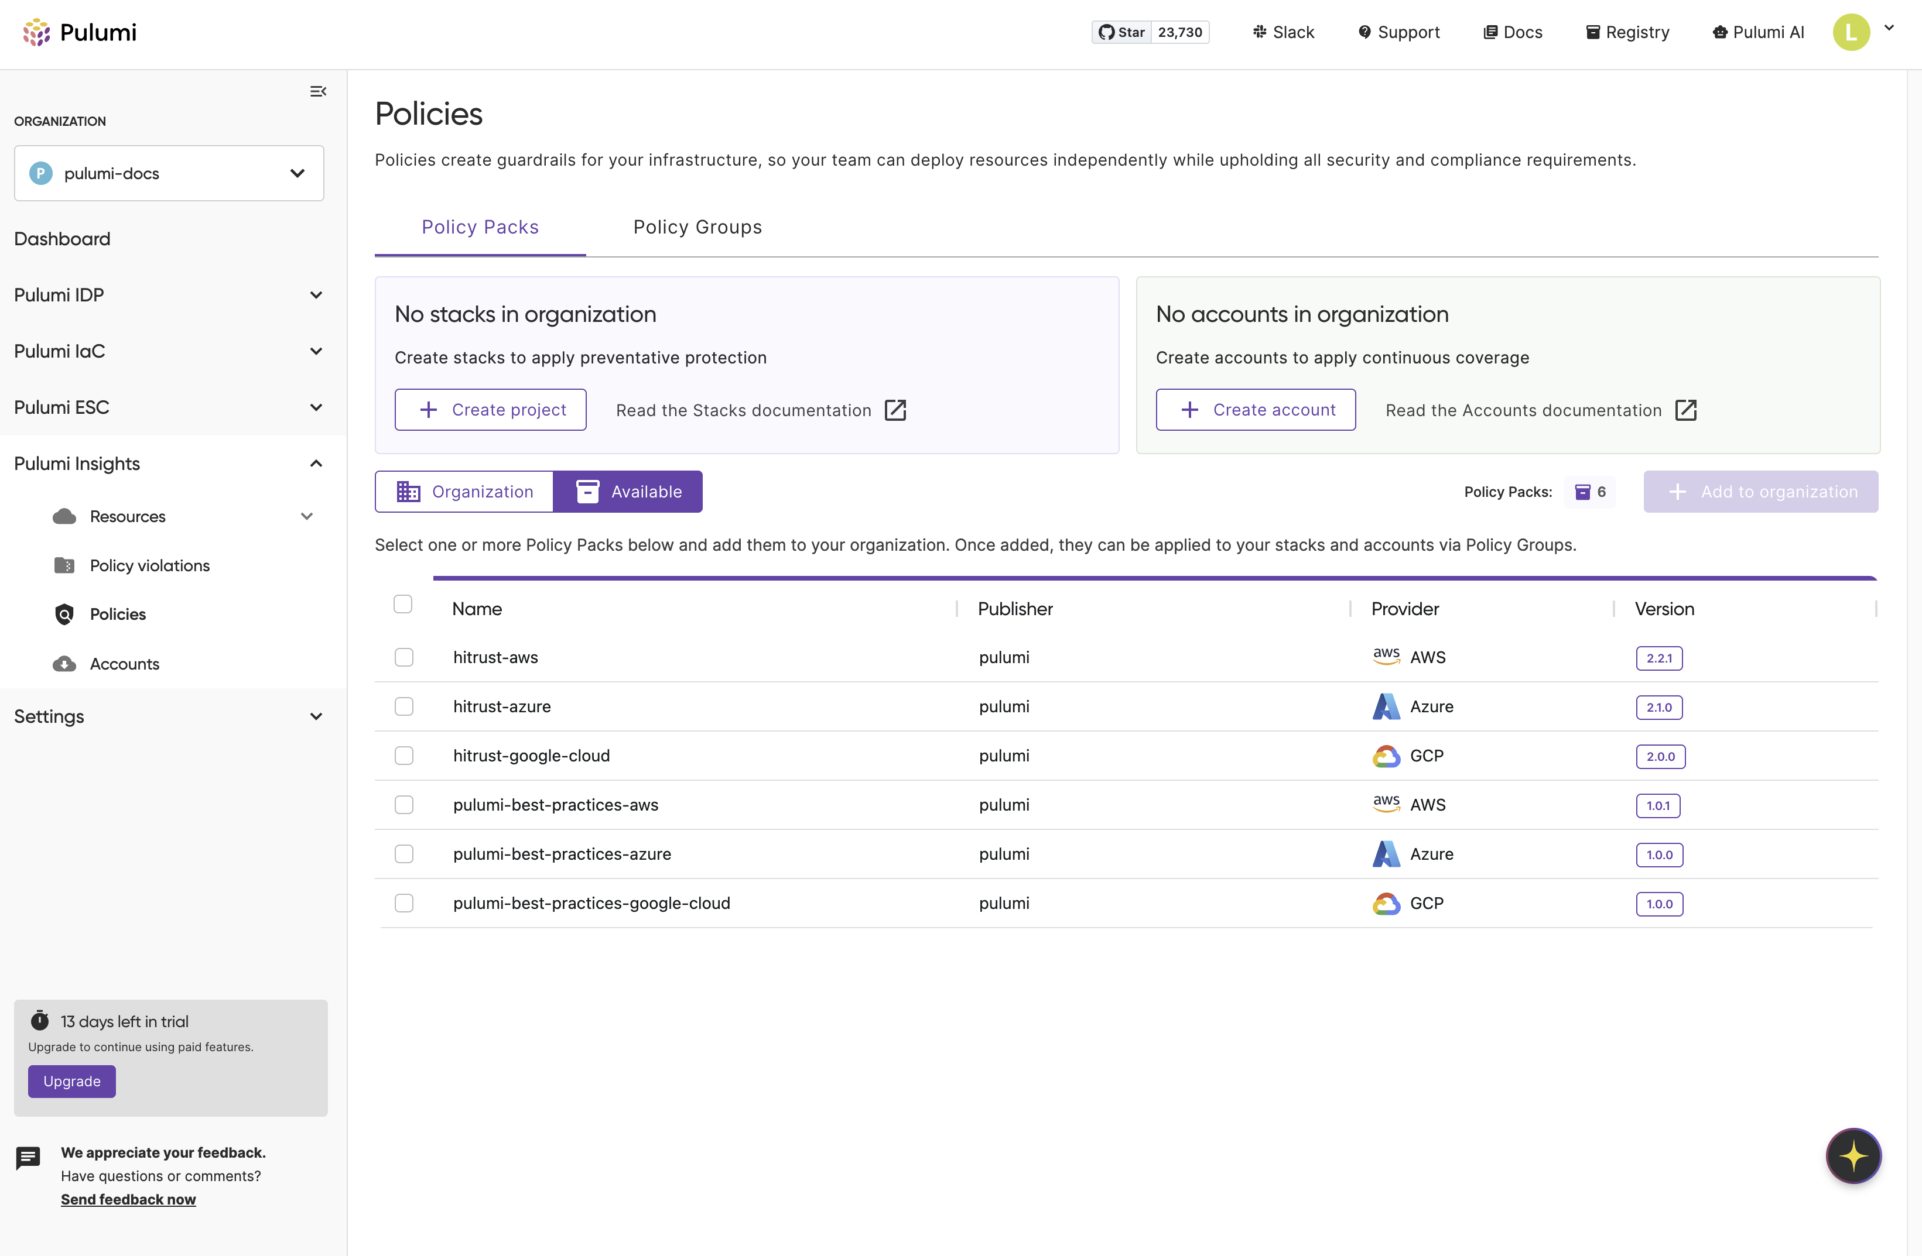Open the star count 23,730
Viewport: 1922px width, 1256px height.
[x=1180, y=32]
